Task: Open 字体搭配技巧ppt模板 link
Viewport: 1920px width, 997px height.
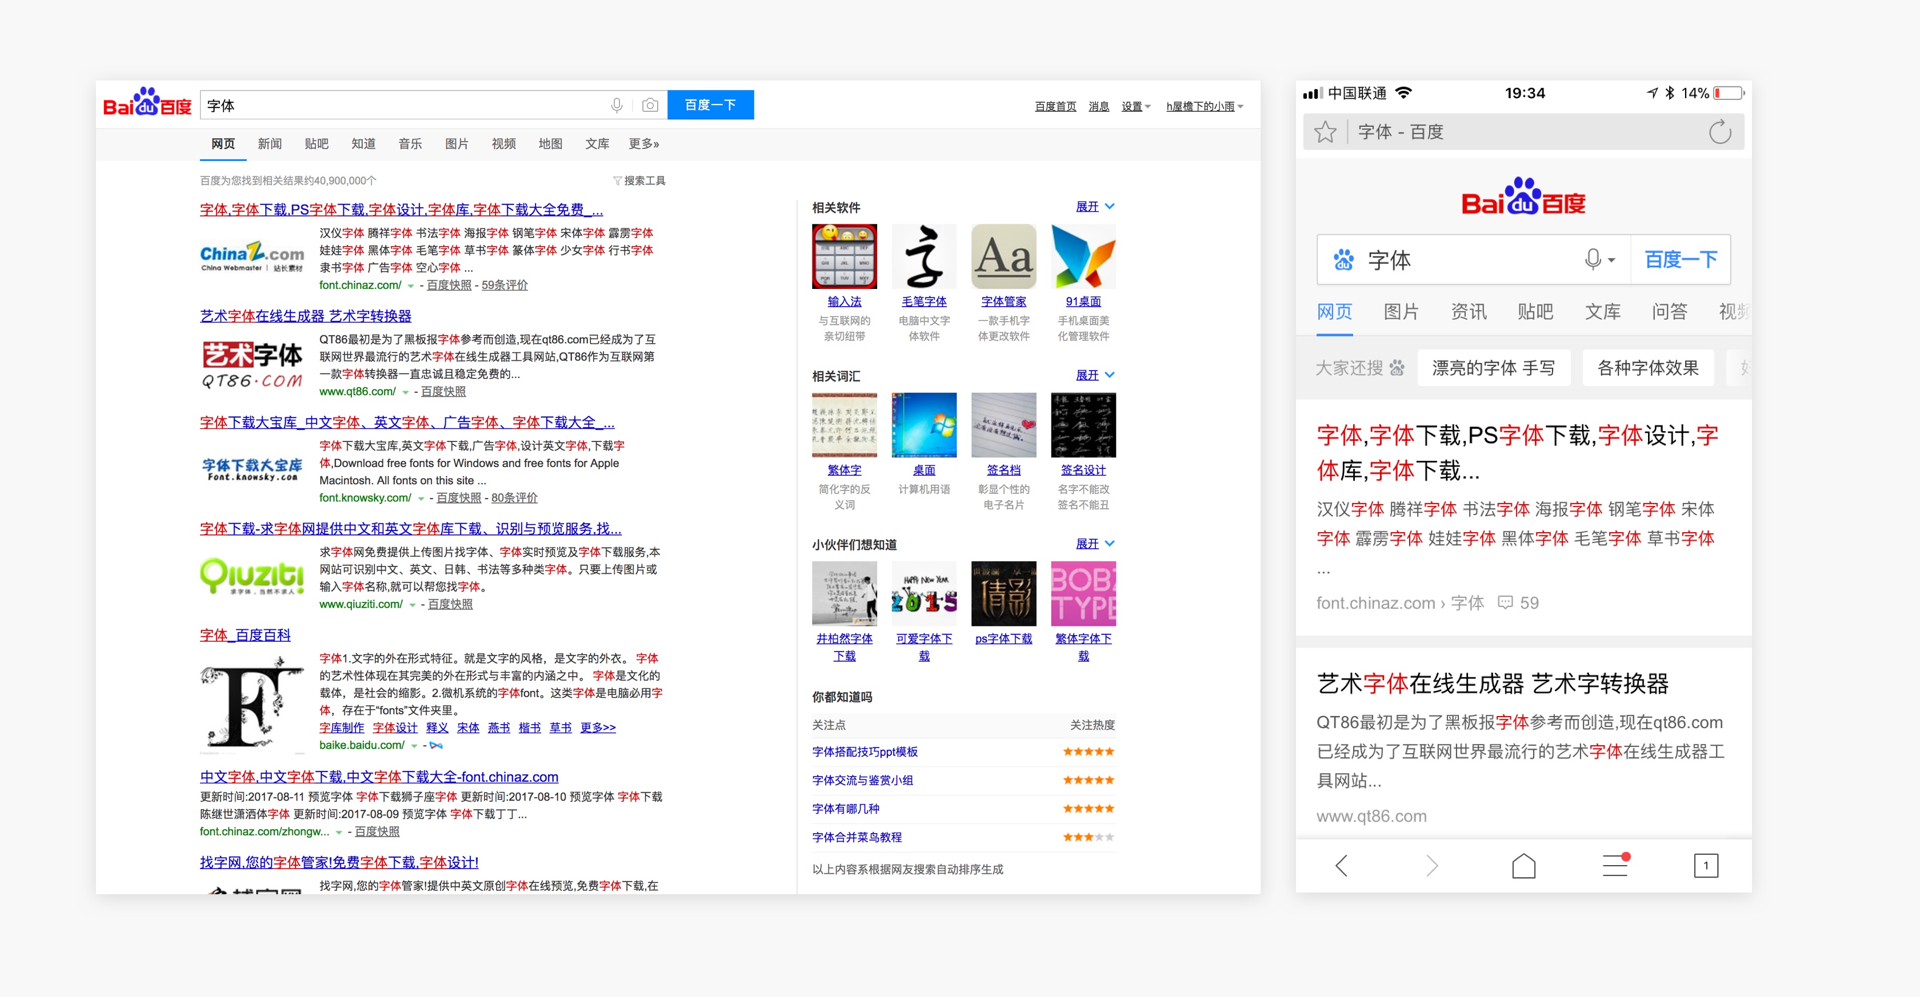Action: point(865,752)
